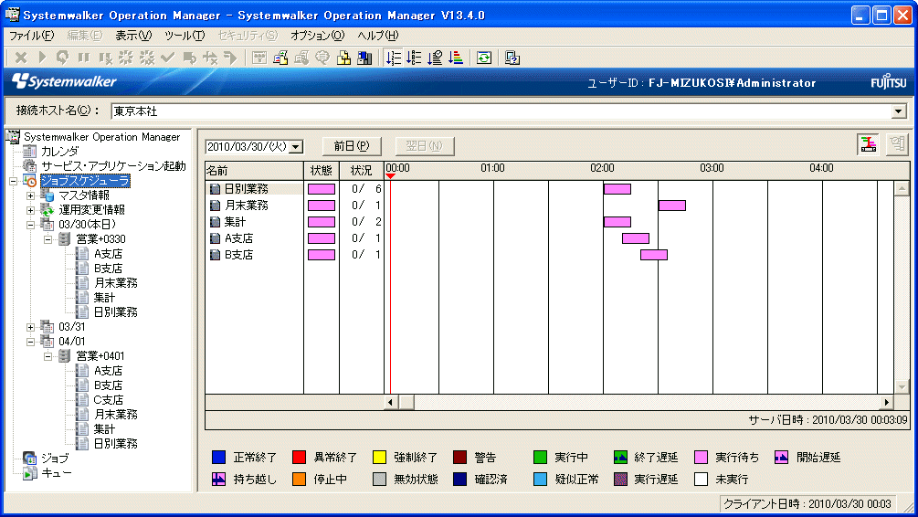Click the restart circular-arrow toolbar icon
This screenshot has height=517, width=918.
tap(63, 58)
